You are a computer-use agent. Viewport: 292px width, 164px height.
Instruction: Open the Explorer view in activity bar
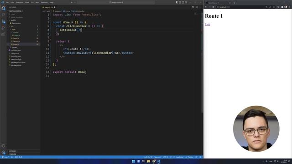(x=3, y=8)
